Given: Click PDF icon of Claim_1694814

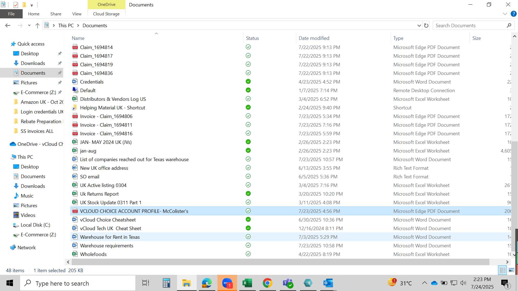Looking at the screenshot, I should (x=75, y=47).
